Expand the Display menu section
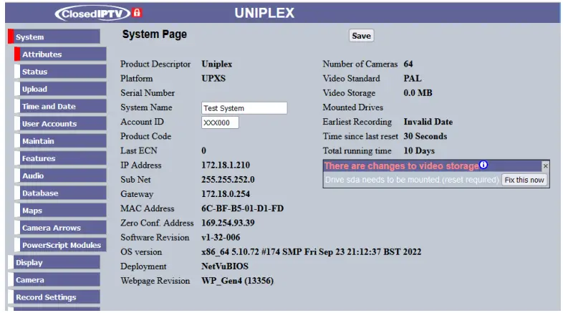Screen dimensions: 563x313 54,262
